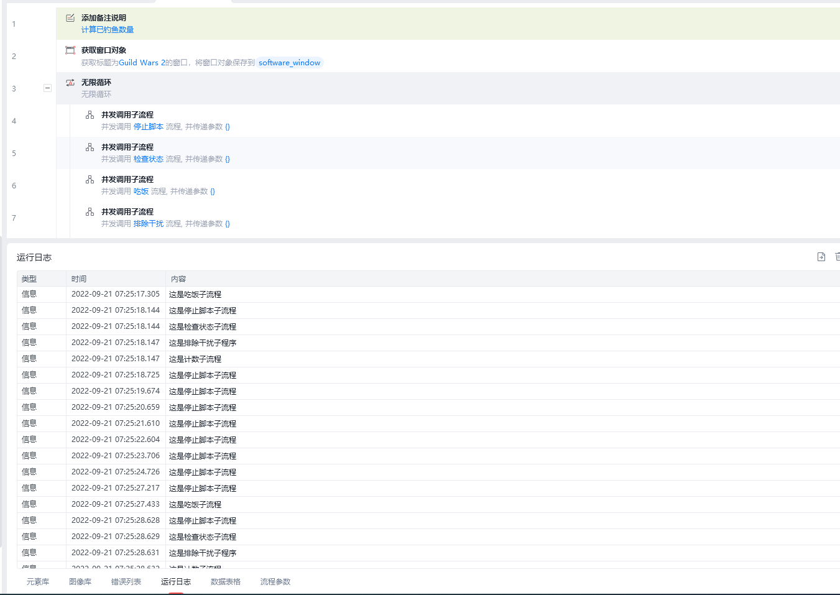Image resolution: width=840 pixels, height=595 pixels.
Task: Select the log row timestamped 07:25:20.659
Action: pos(428,408)
